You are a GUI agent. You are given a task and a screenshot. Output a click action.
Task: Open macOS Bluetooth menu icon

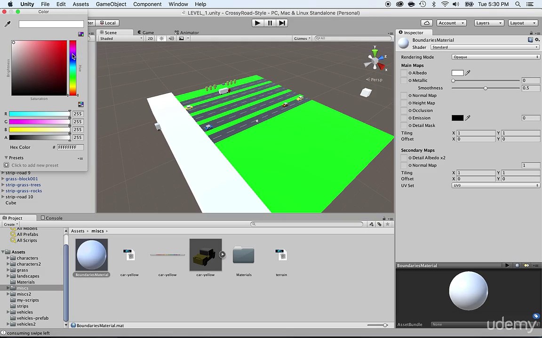(x=434, y=4)
